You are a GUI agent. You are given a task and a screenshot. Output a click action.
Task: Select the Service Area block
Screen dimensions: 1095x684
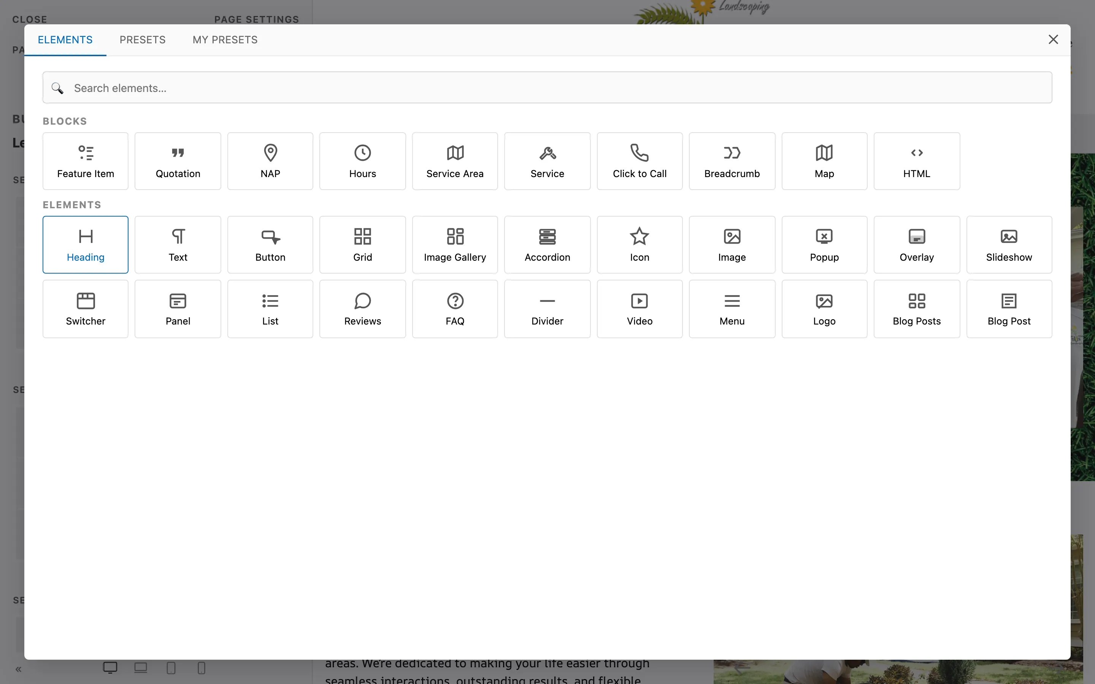coord(455,161)
